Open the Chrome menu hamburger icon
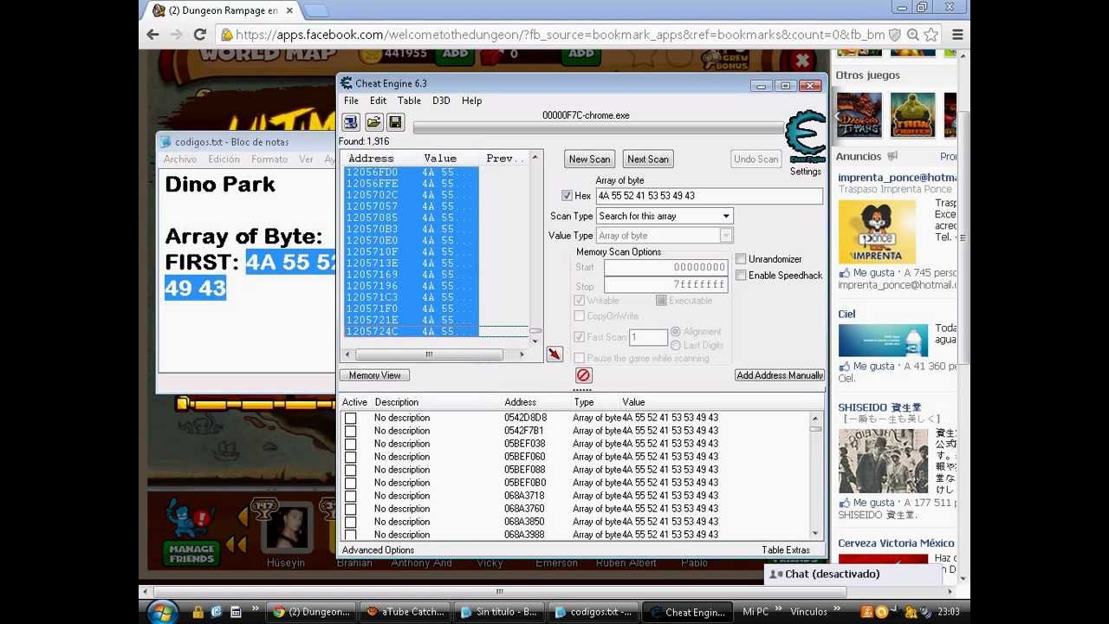Image resolution: width=1109 pixels, height=624 pixels. click(957, 35)
